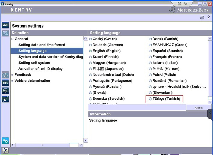Click the Mercedes-Benz star logo

point(172,10)
